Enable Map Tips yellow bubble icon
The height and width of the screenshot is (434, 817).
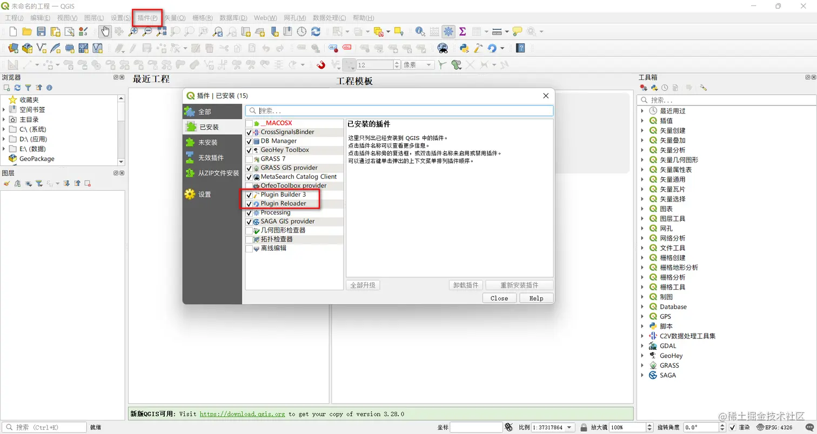tap(517, 32)
